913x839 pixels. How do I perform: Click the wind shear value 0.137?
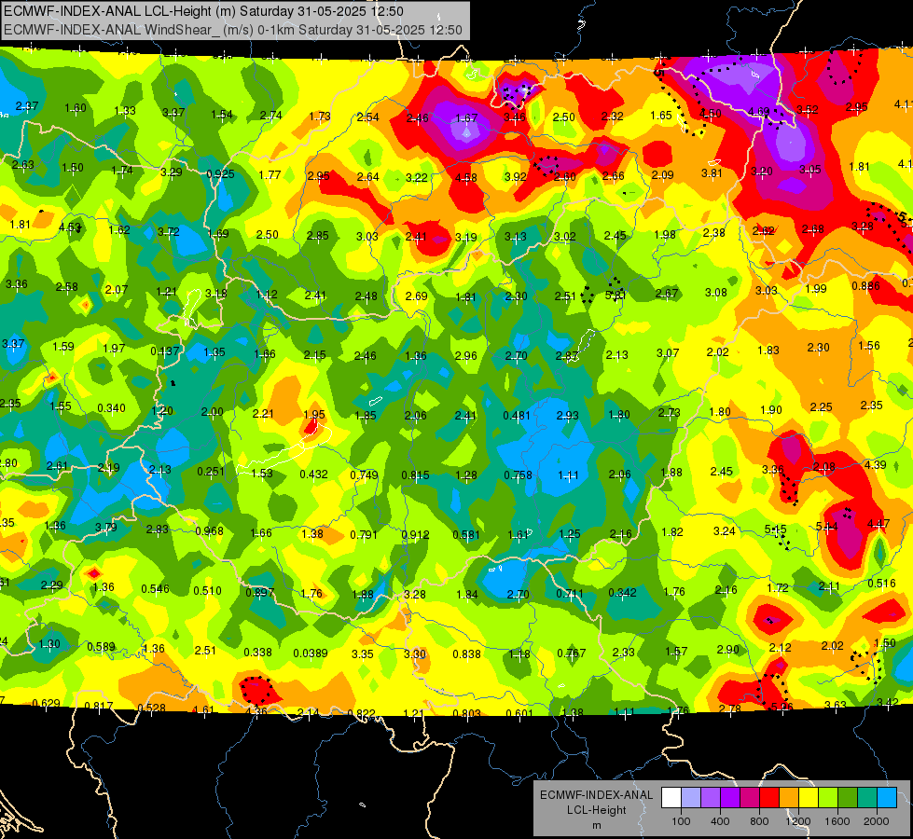(x=165, y=351)
